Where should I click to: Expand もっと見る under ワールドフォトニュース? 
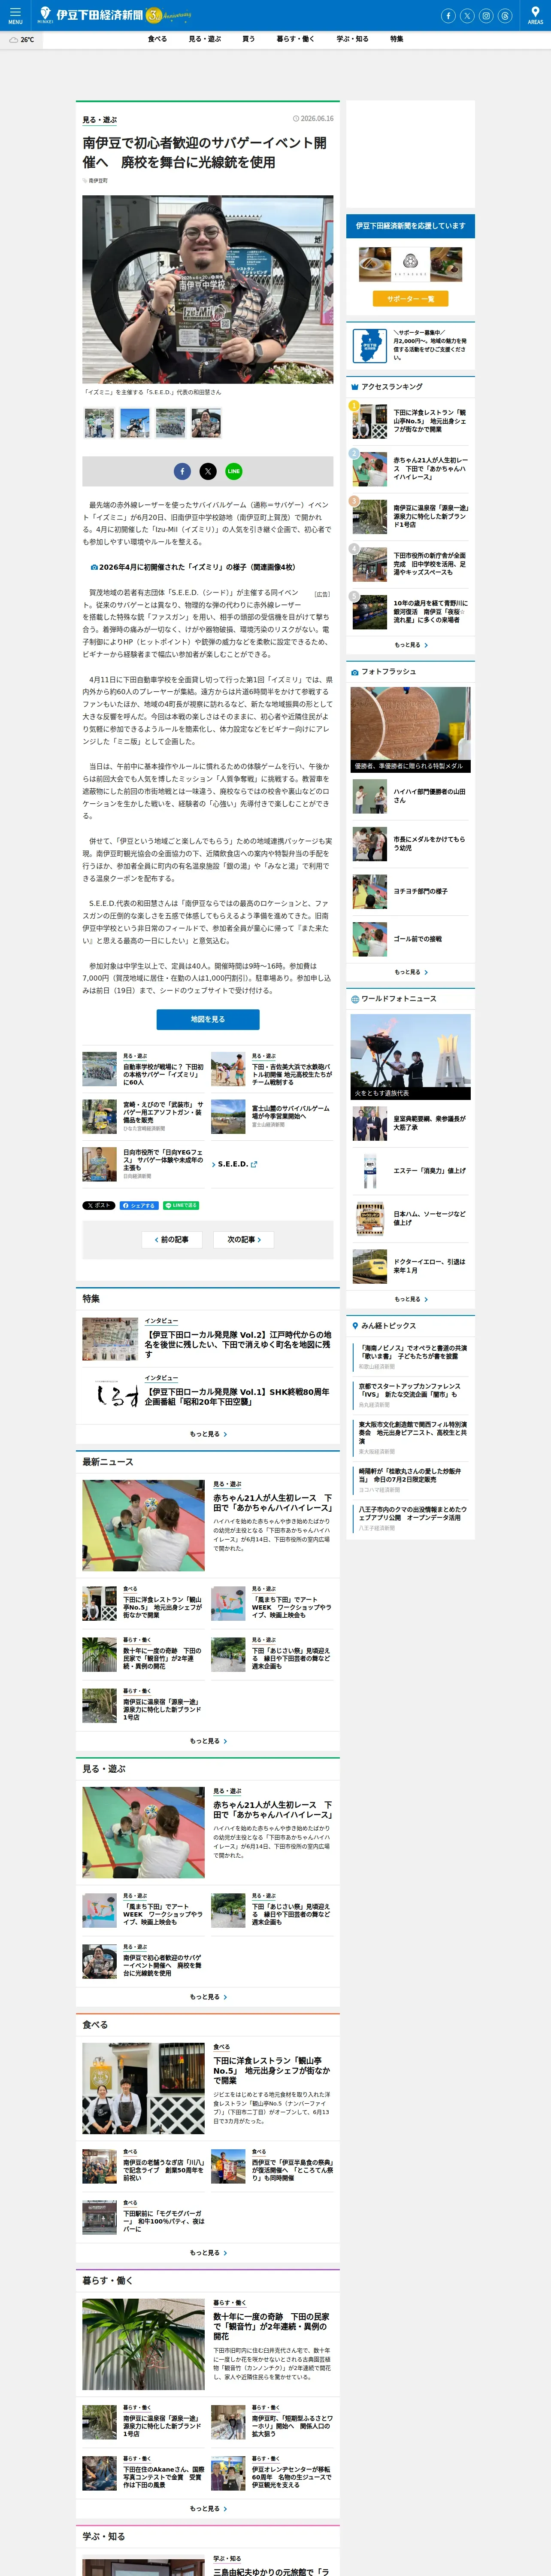point(410,1299)
